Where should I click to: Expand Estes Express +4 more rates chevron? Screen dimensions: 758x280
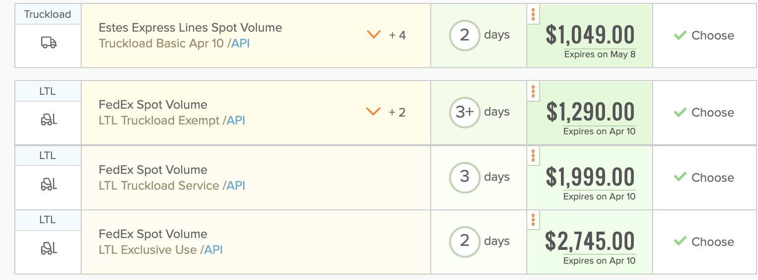(x=373, y=35)
